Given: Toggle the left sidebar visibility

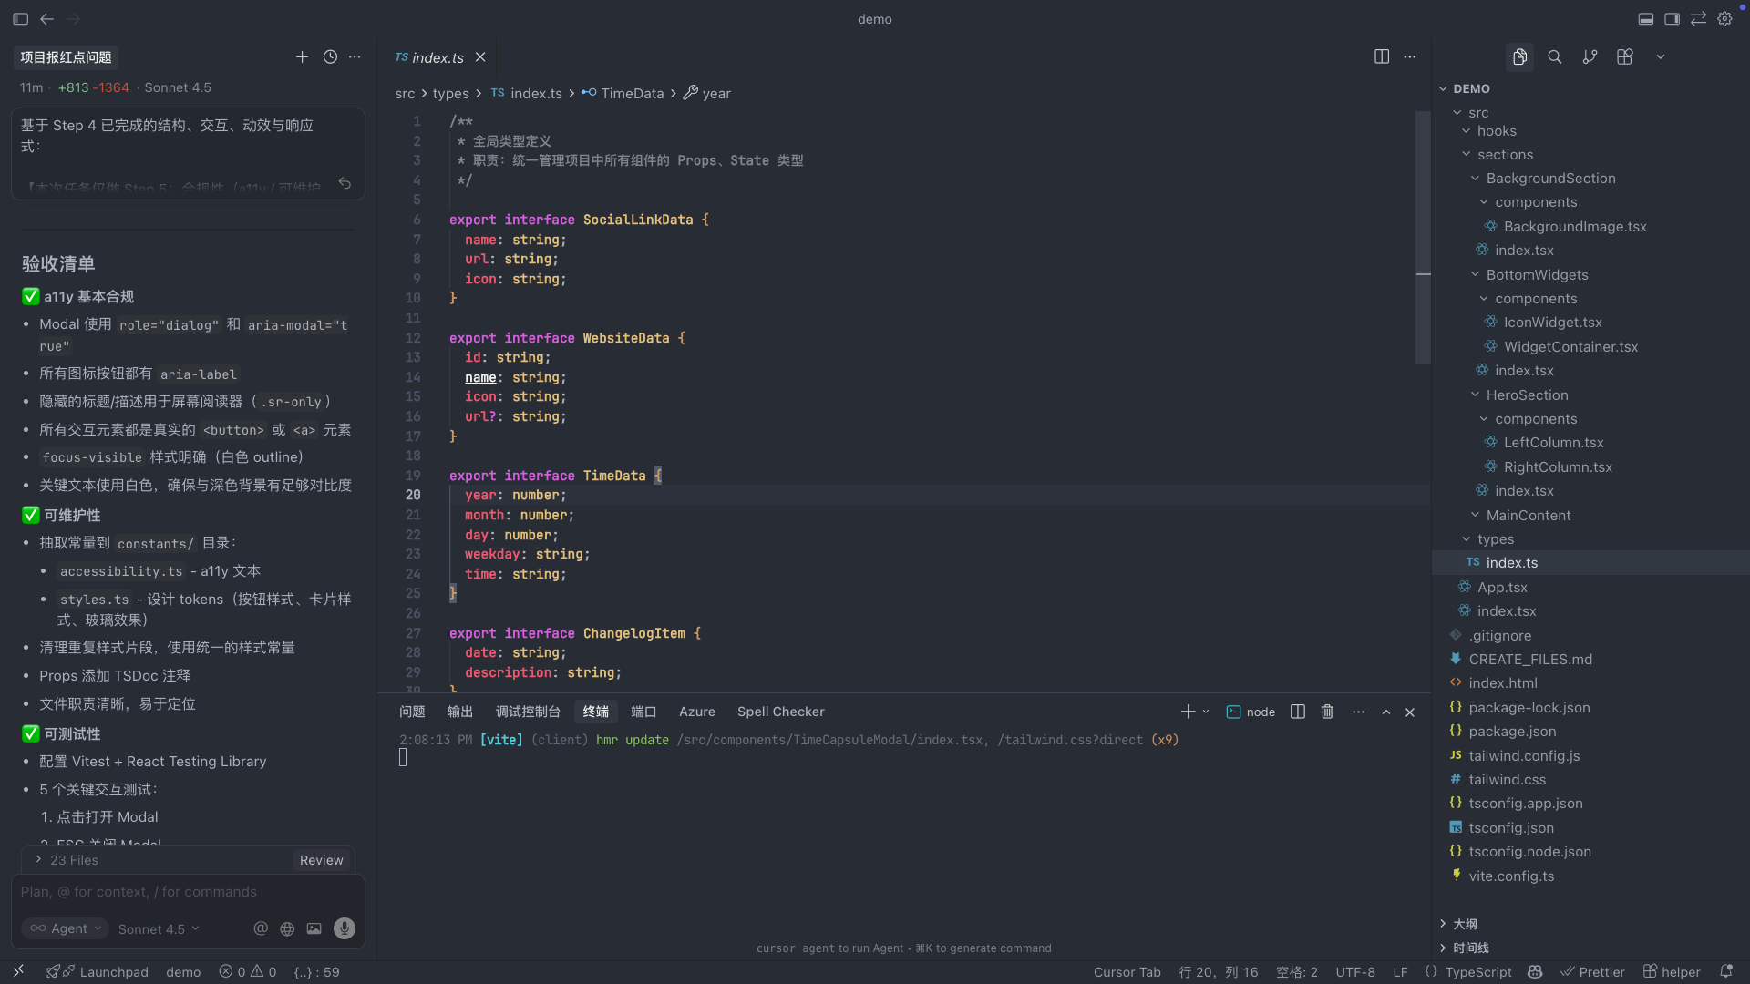Looking at the screenshot, I should (x=20, y=18).
